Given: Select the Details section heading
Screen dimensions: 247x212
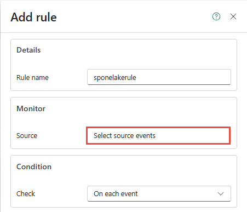Looking at the screenshot, I should coord(28,50).
